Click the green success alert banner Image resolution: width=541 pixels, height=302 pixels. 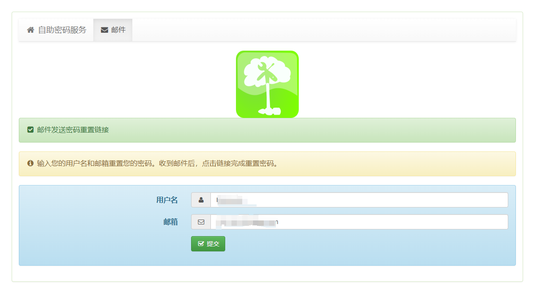(x=267, y=130)
